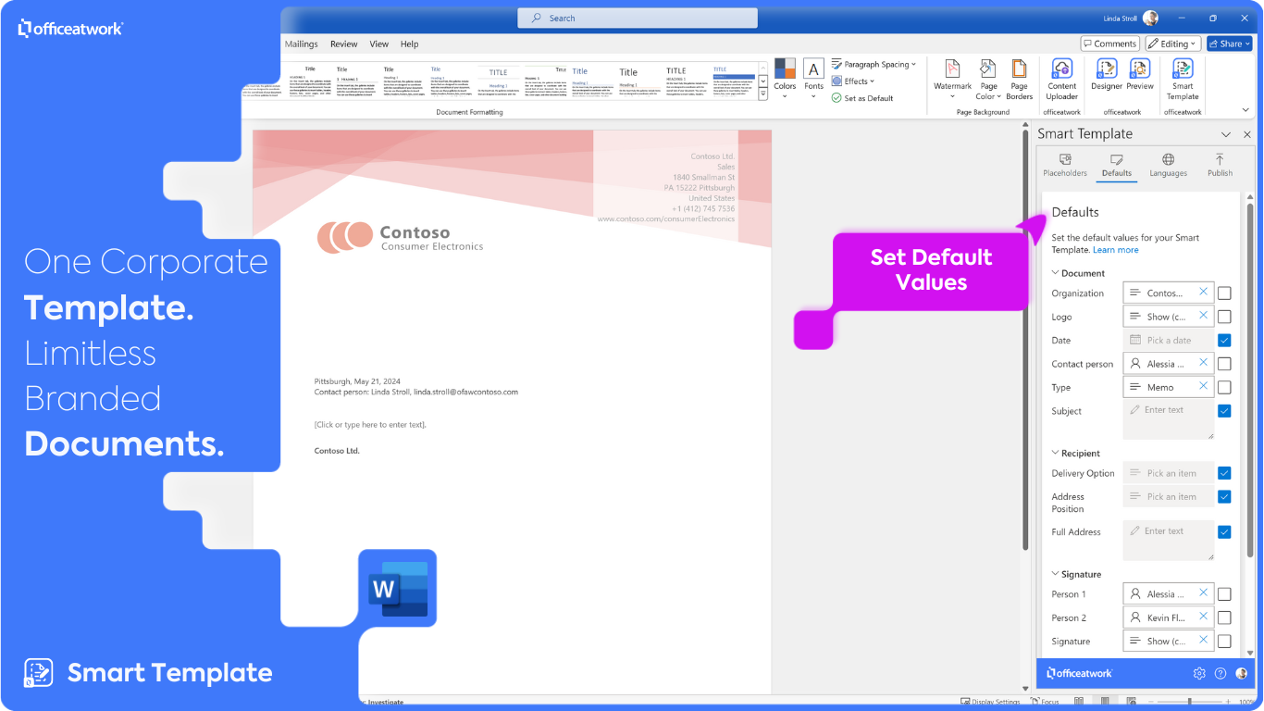Open the Editing mode dropdown

[x=1173, y=44]
